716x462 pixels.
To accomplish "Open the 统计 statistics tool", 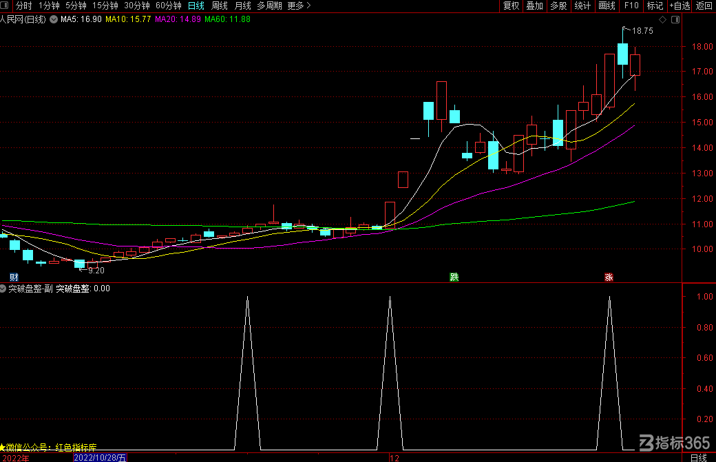I will click(x=582, y=6).
